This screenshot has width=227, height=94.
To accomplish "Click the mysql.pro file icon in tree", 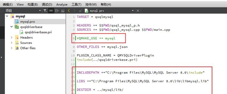I will [17, 22].
